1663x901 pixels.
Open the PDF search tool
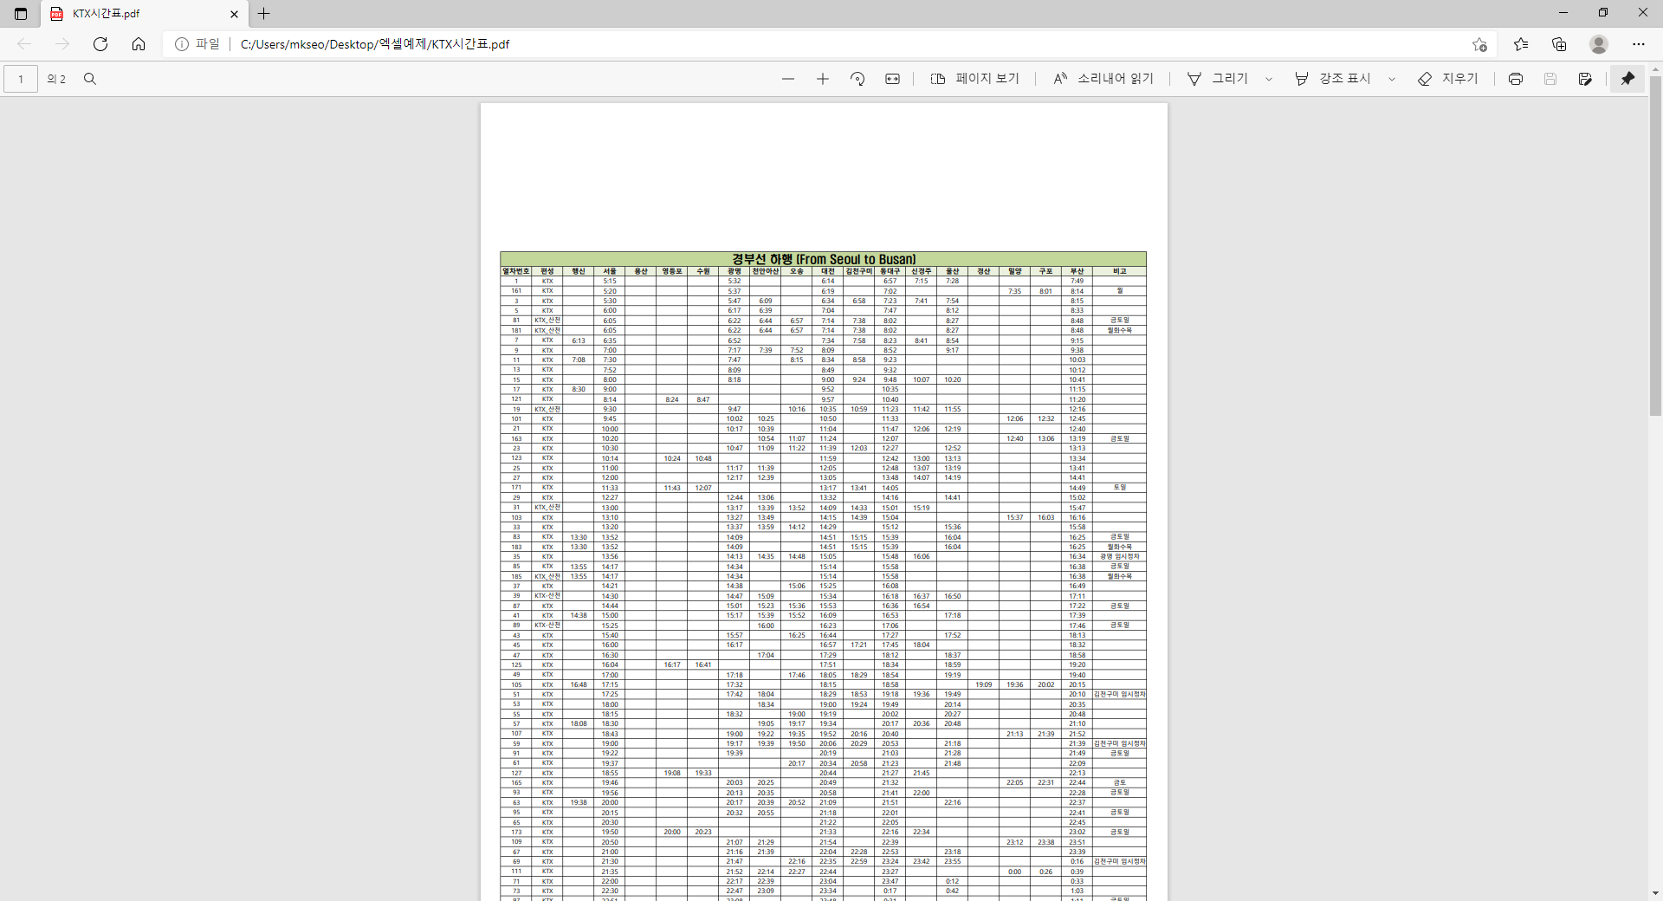coord(90,79)
